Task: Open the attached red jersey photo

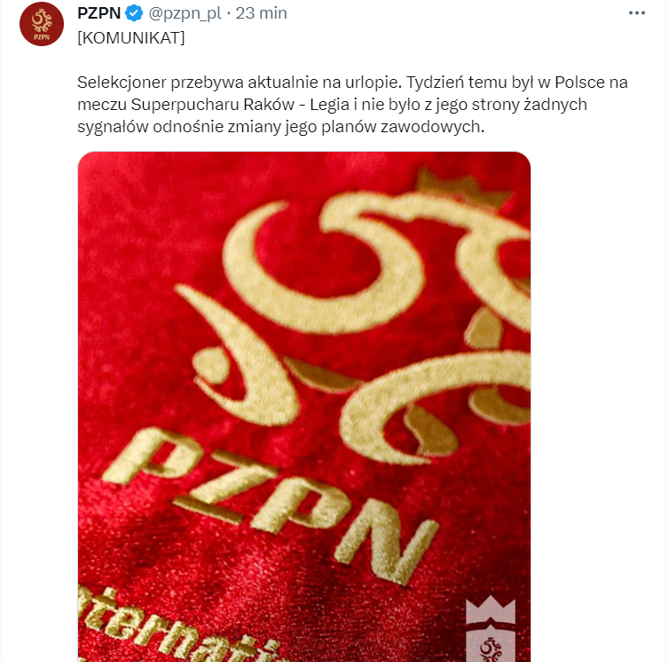Action: click(x=304, y=406)
